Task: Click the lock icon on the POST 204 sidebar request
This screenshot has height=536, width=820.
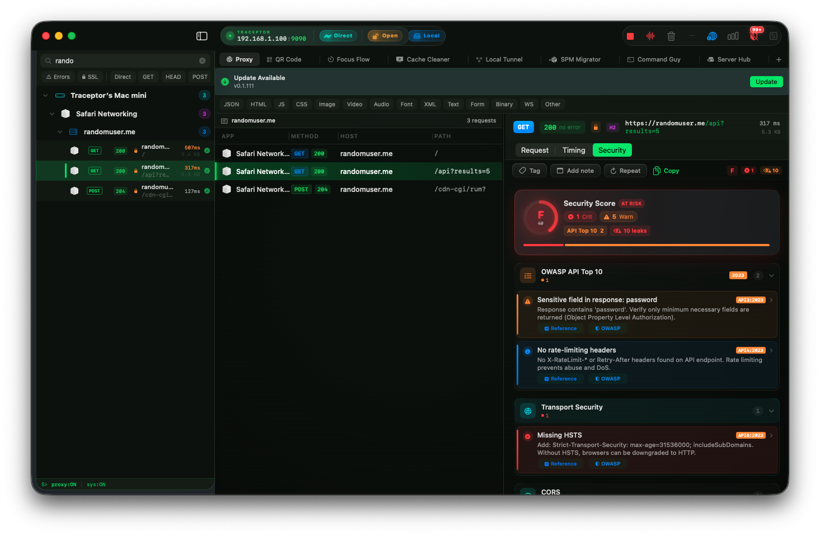Action: pyautogui.click(x=135, y=191)
